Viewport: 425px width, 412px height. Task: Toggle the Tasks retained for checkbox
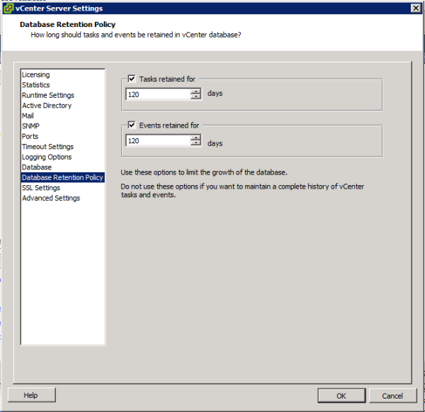point(132,79)
